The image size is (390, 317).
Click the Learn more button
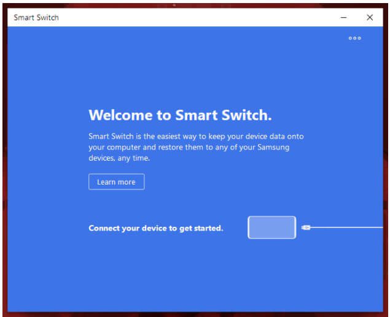tap(117, 181)
